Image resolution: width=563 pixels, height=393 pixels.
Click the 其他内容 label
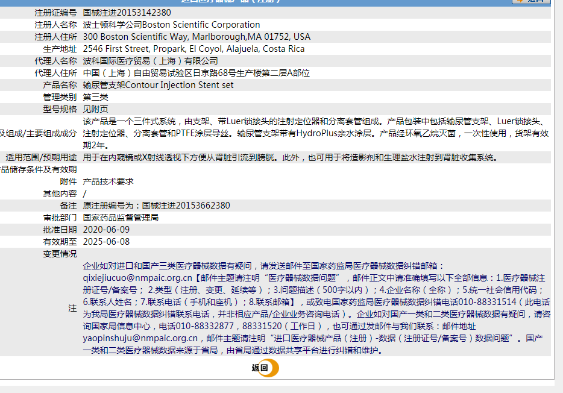click(x=60, y=193)
